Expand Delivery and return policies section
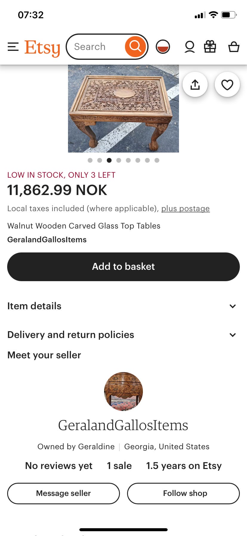Viewport: 247px width, 536px height. coord(123,335)
